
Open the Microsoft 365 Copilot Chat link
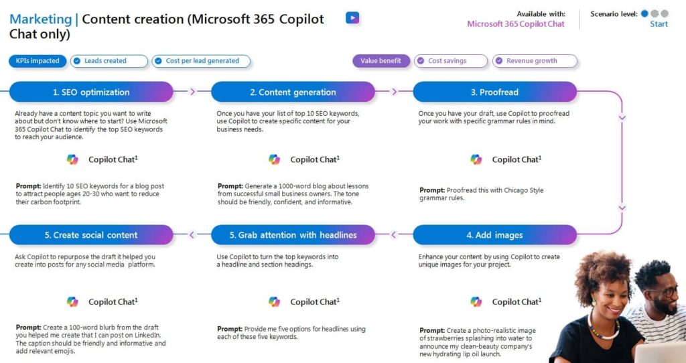point(516,24)
